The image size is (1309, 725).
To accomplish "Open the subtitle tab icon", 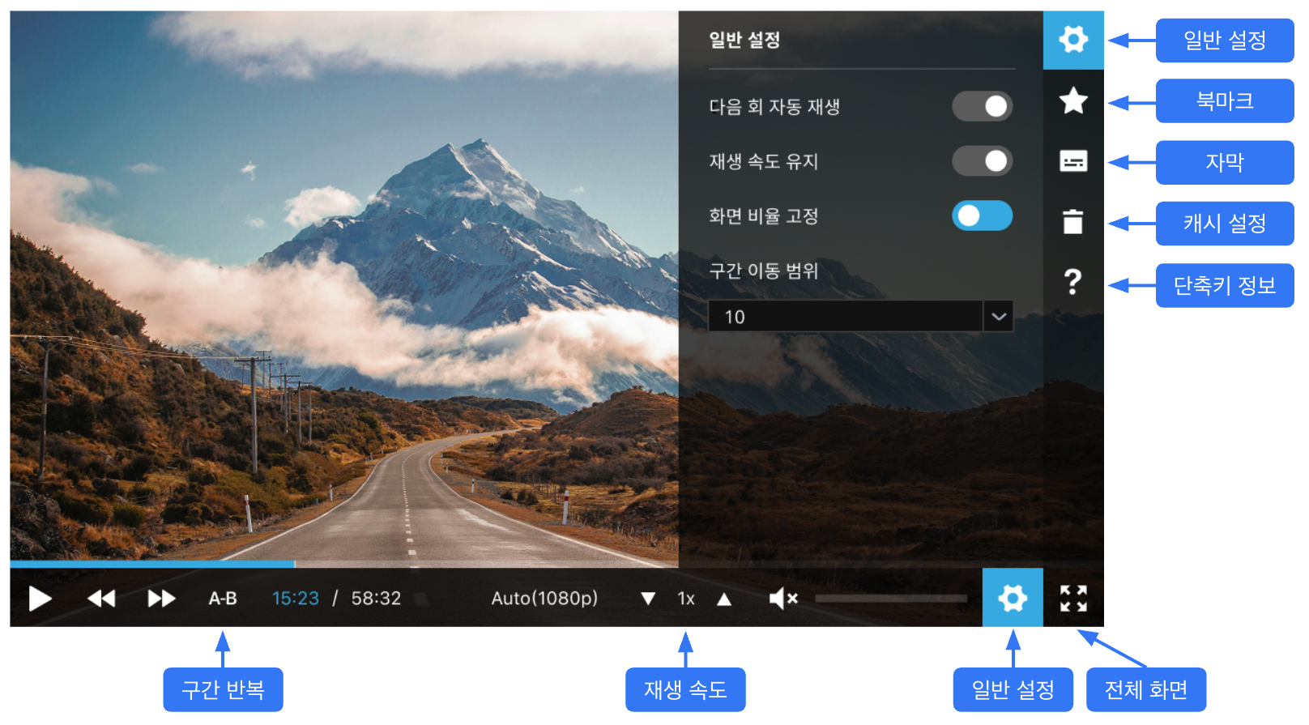I will point(1073,161).
